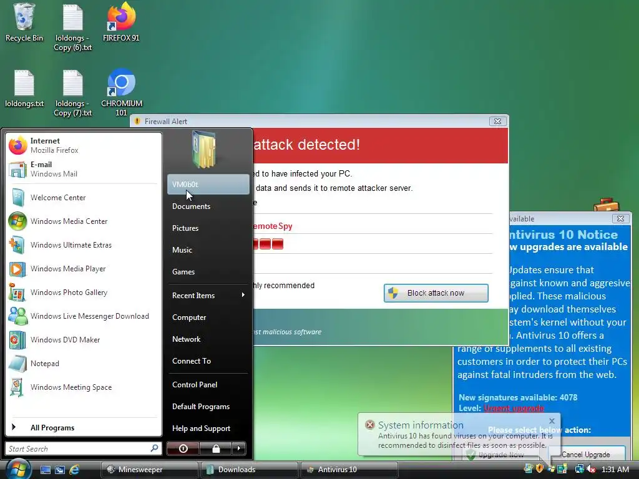639x479 pixels.
Task: Open Welcome Center from Start menu
Action: tap(84, 198)
